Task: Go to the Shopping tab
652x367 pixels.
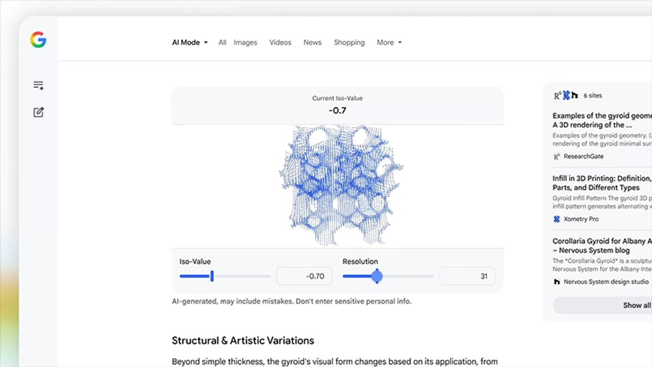Action: pyautogui.click(x=349, y=42)
